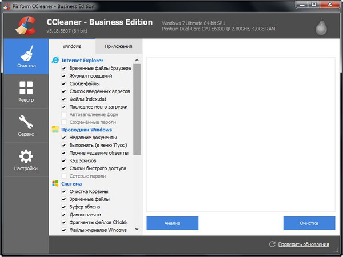Enable Сетевые пароли checkbox
The image size is (343, 257).
coord(64,176)
